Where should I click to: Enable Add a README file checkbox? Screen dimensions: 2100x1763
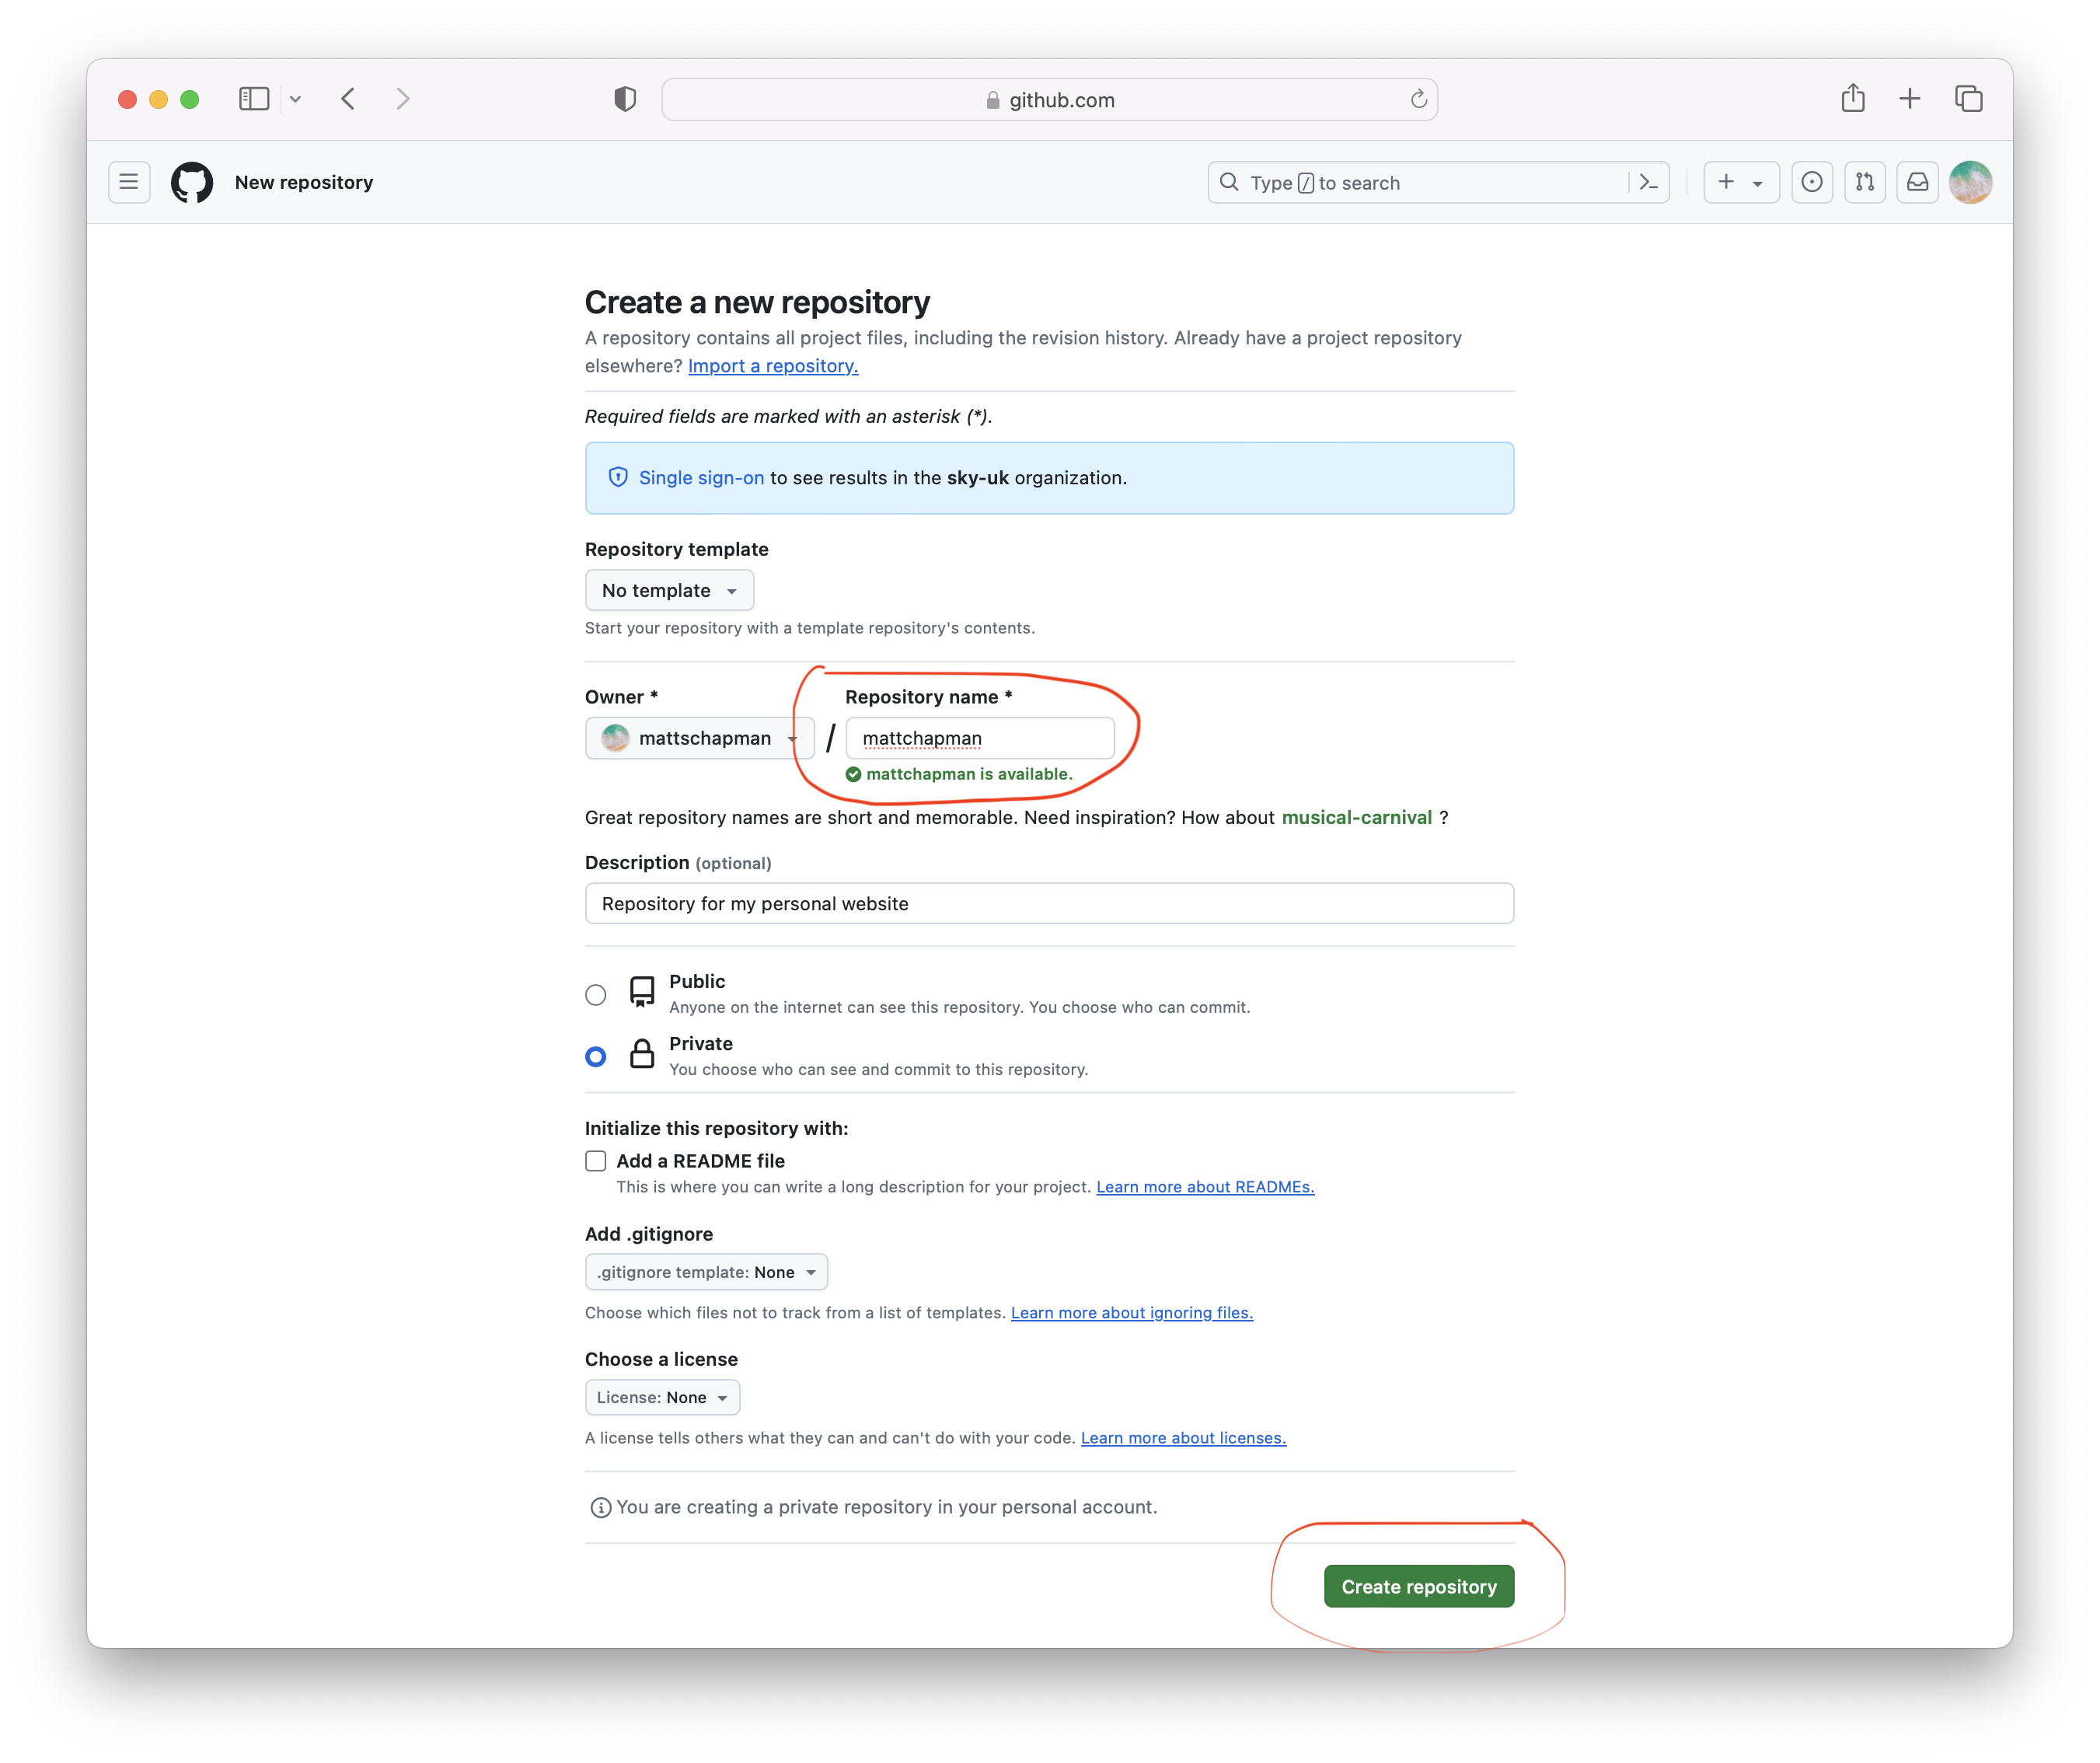coord(596,1160)
